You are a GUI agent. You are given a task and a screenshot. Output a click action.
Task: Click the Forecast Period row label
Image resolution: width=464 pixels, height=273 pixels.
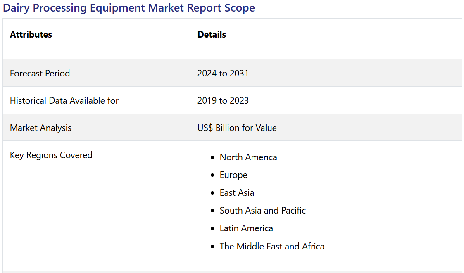pos(40,74)
